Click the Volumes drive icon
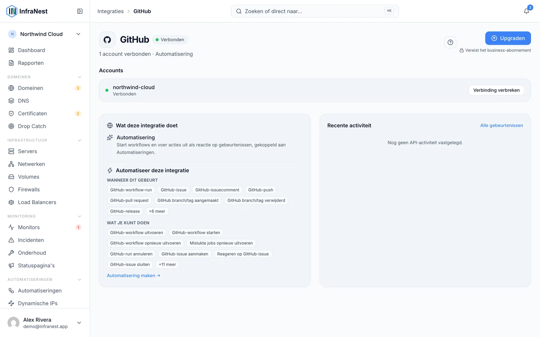540x337 pixels. pyautogui.click(x=11, y=177)
